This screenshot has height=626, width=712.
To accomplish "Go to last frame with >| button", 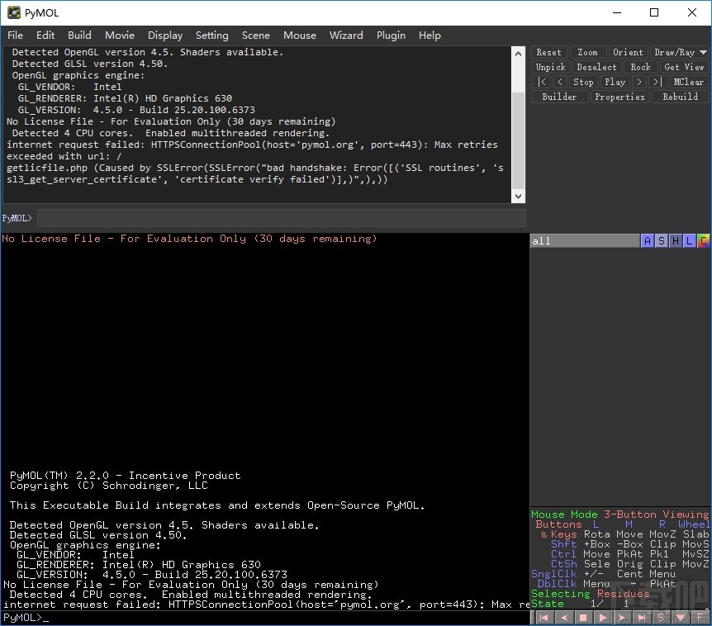I will pos(658,82).
